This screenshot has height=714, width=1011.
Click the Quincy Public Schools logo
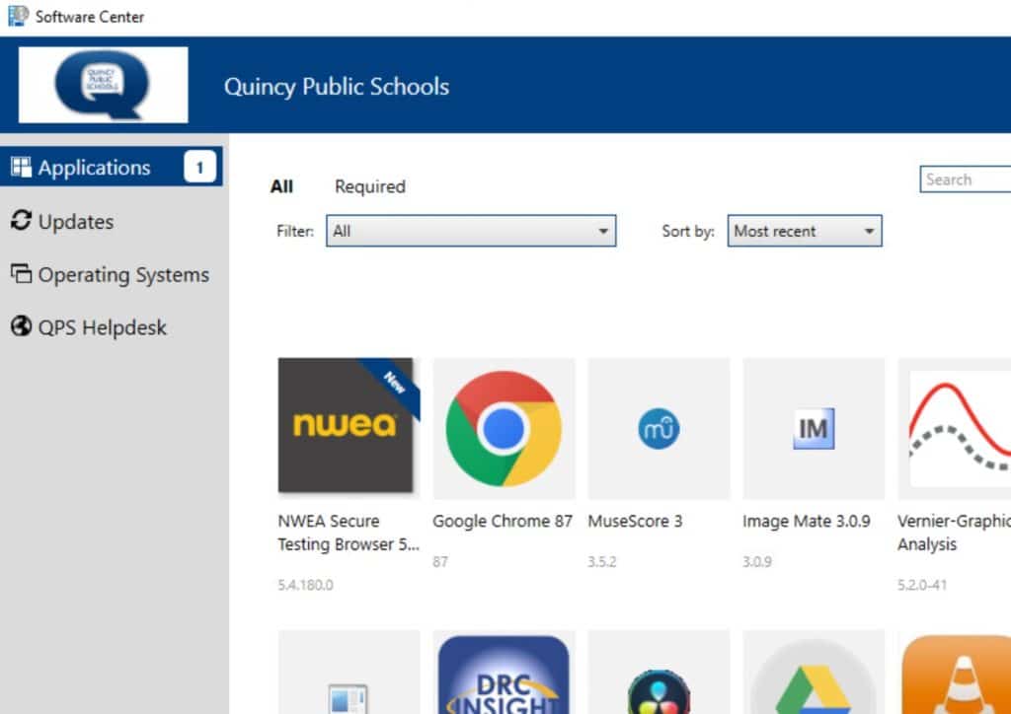[x=103, y=85]
